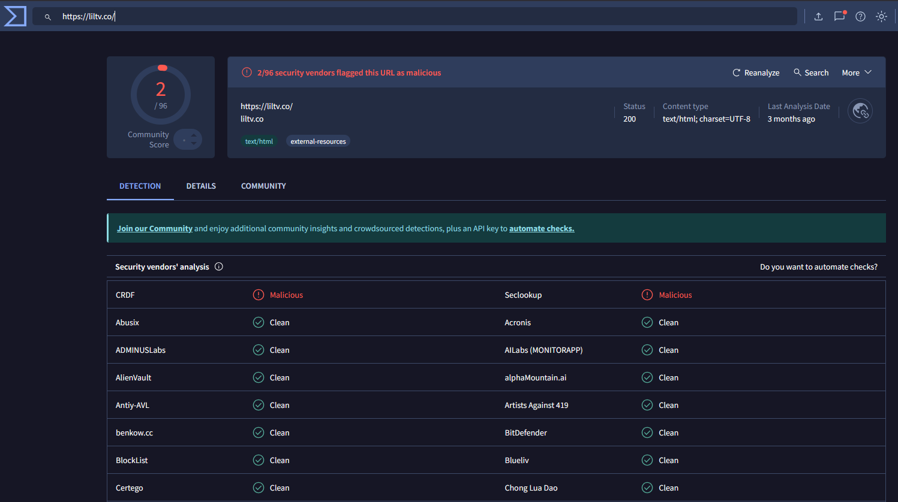The image size is (898, 502).
Task: Click the liltv.co domain text
Action: click(252, 119)
